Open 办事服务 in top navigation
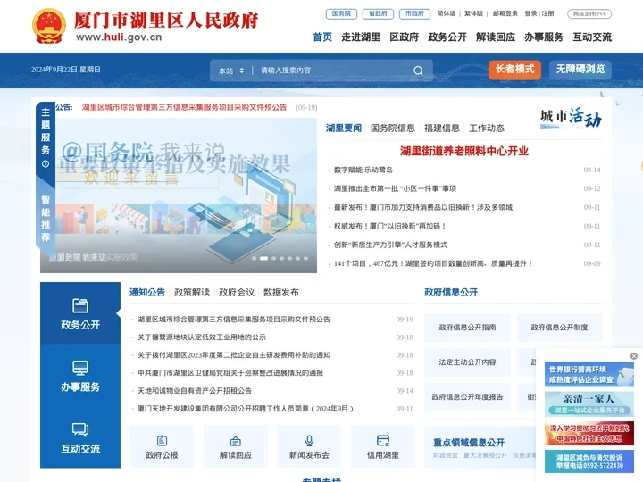The image size is (643, 482). point(544,37)
